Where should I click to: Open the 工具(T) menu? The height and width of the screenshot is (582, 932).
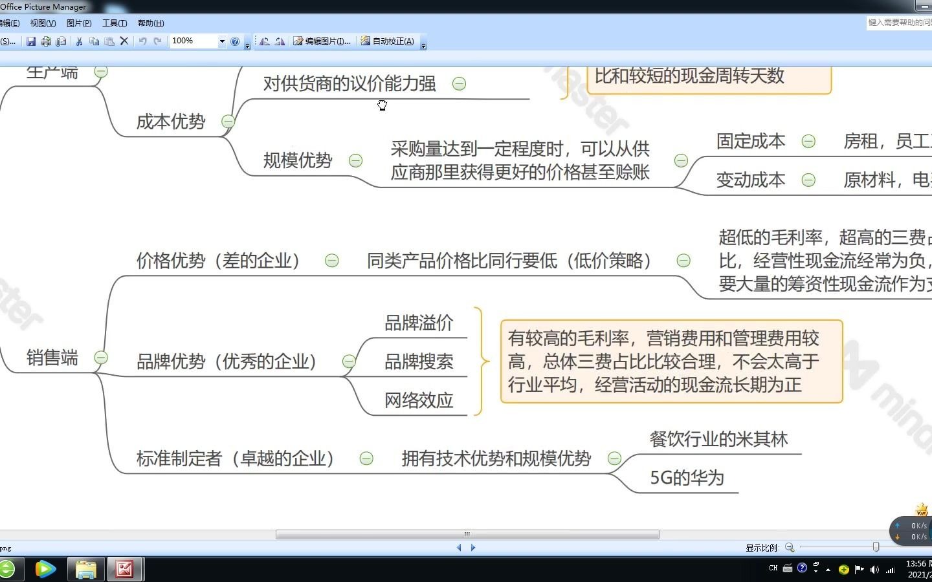tap(115, 23)
